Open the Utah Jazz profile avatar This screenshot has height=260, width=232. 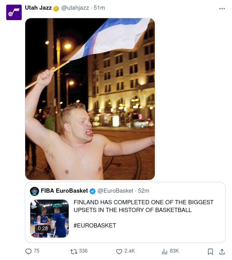click(14, 12)
